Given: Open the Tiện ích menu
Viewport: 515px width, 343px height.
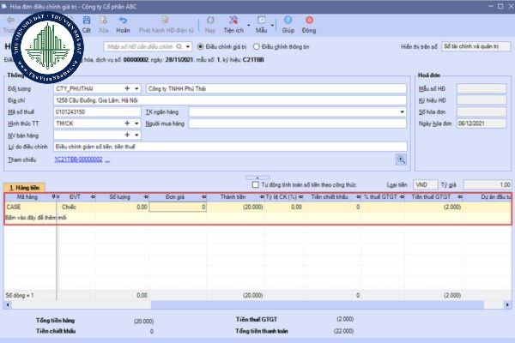Looking at the screenshot, I should click(235, 23).
